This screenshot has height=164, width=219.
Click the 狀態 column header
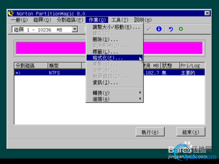(170, 66)
